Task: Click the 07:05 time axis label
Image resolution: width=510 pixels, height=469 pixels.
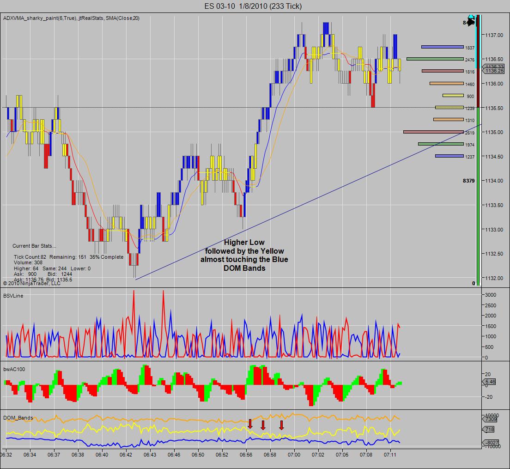Action: point(342,455)
